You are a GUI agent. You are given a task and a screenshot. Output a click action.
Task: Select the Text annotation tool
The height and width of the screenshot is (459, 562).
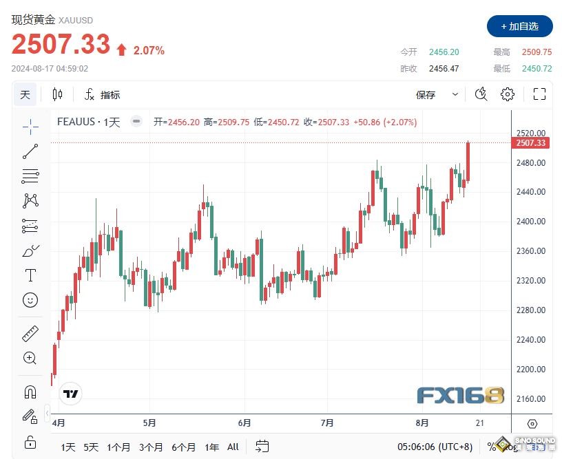coord(30,275)
